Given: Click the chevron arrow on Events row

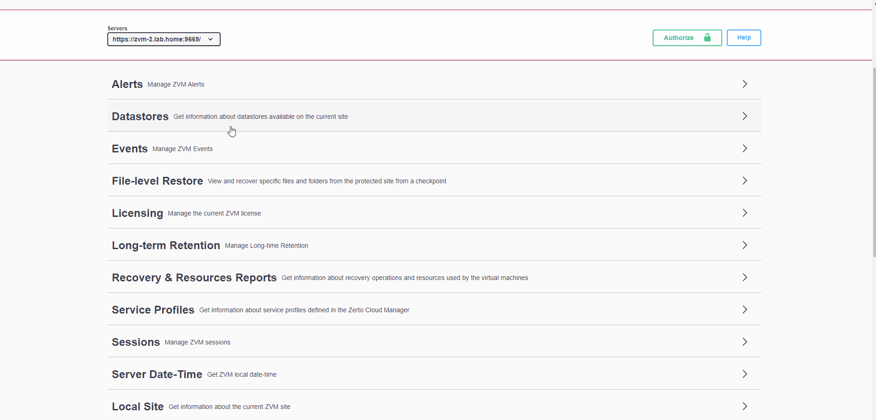Looking at the screenshot, I should point(744,148).
